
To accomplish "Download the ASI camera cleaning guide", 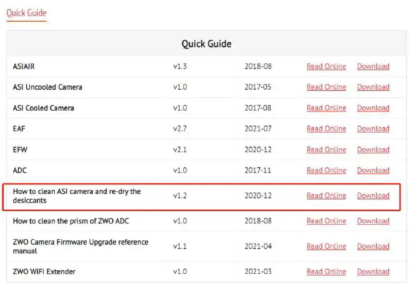I will [373, 195].
